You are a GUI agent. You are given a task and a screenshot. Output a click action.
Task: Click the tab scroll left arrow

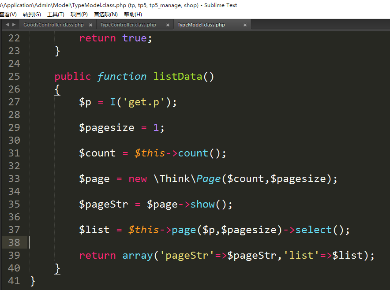click(x=7, y=25)
